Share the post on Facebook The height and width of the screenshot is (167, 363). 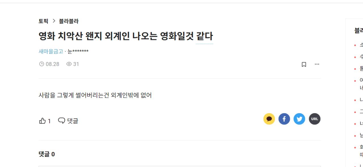tap(284, 119)
